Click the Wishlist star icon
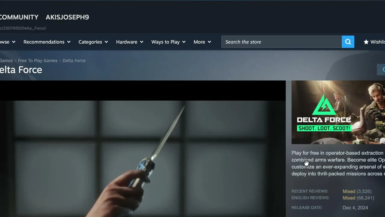This screenshot has height=217, width=385. click(x=366, y=42)
